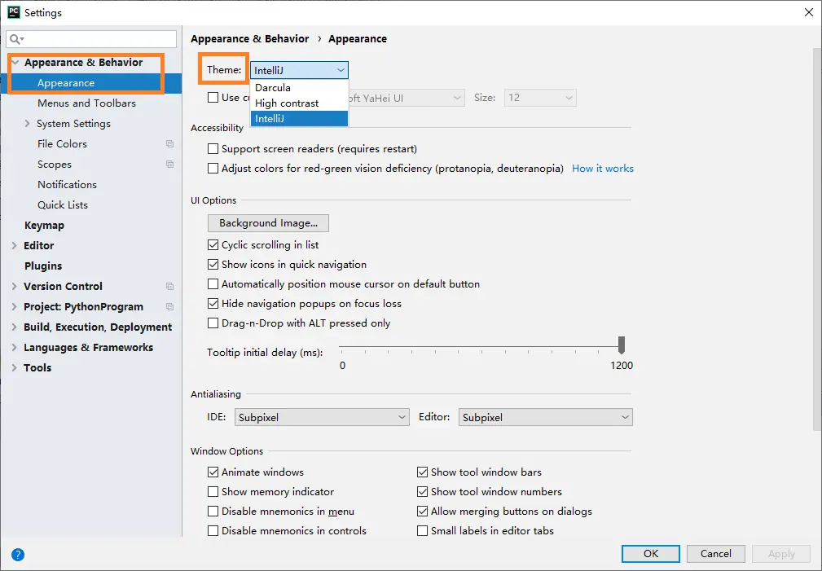
Task: Click the OK button
Action: (x=651, y=554)
